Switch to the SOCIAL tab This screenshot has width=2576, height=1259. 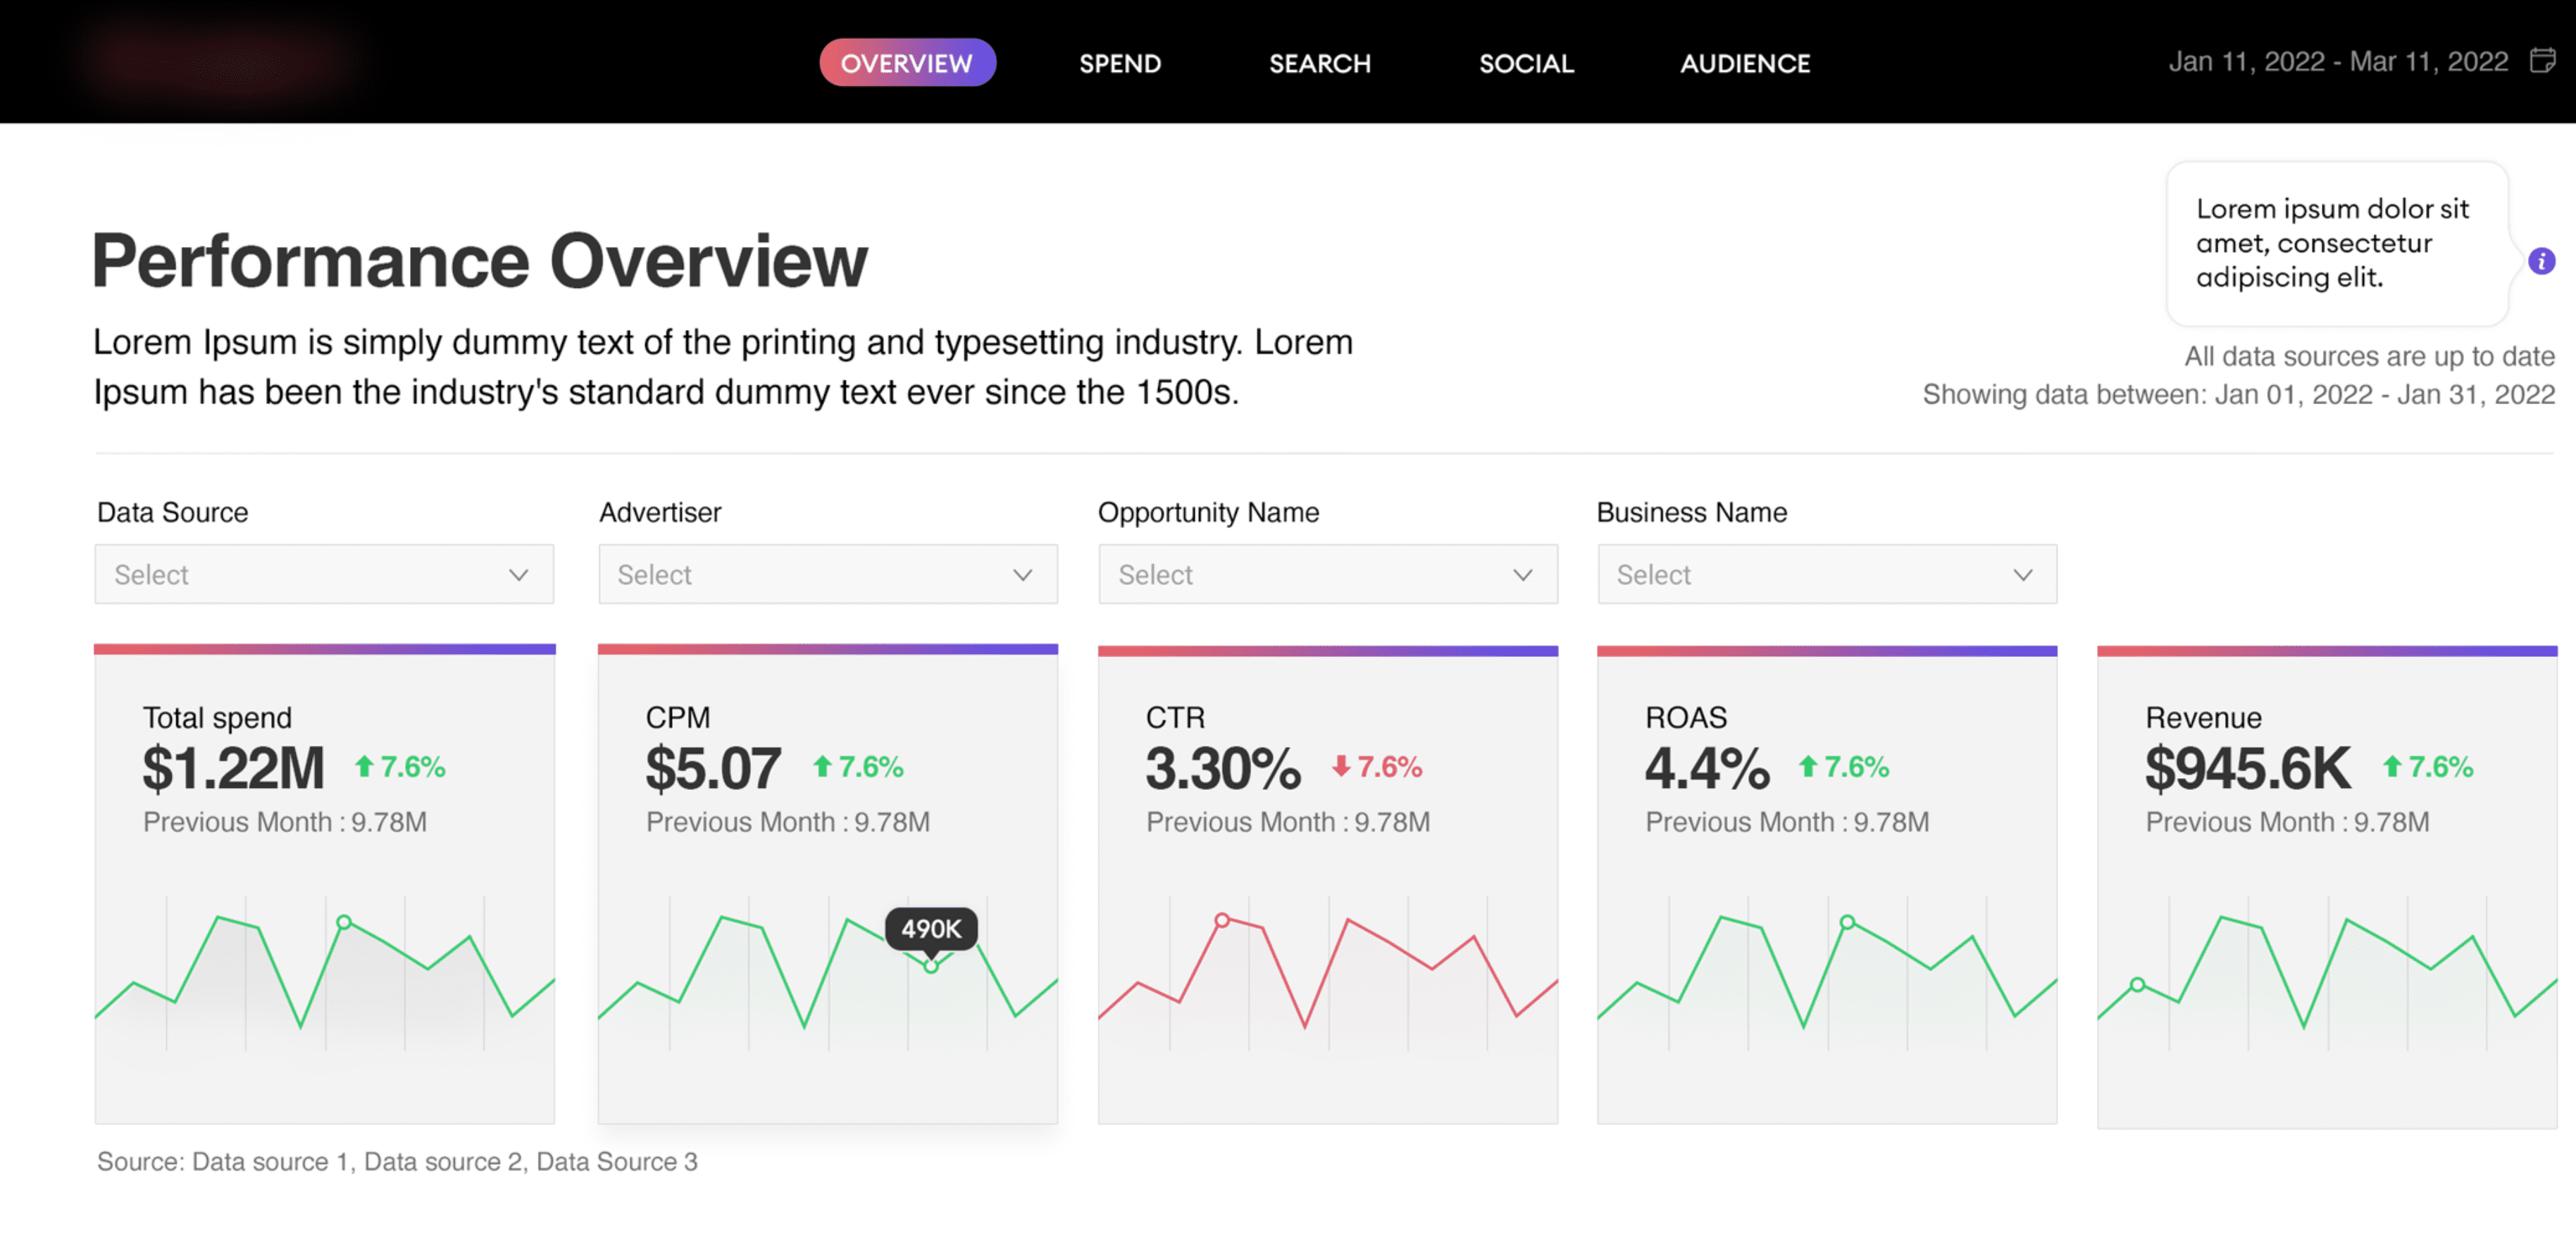(1526, 63)
